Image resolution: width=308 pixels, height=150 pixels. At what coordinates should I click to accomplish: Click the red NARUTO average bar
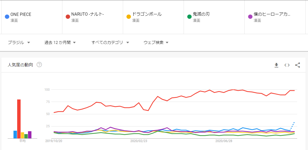point(19,119)
